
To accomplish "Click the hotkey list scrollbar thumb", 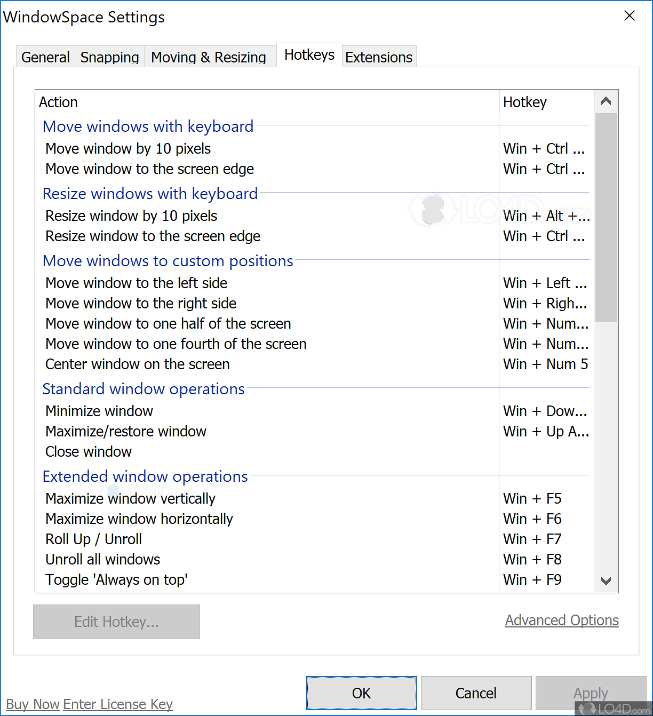I will coord(606,218).
